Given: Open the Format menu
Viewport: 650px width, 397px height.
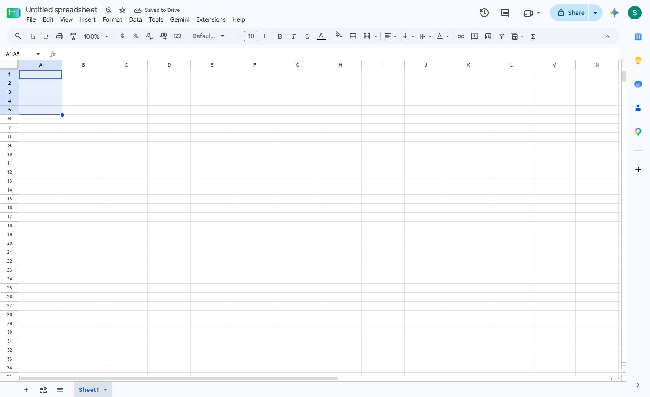Looking at the screenshot, I should (x=112, y=19).
